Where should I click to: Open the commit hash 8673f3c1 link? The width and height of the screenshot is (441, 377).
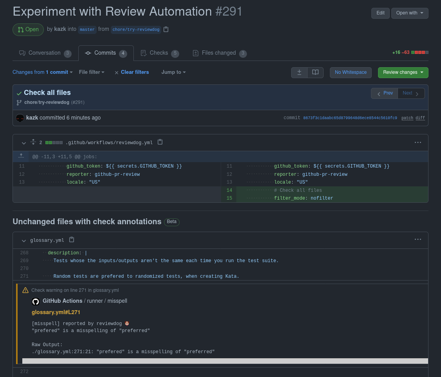(x=350, y=118)
